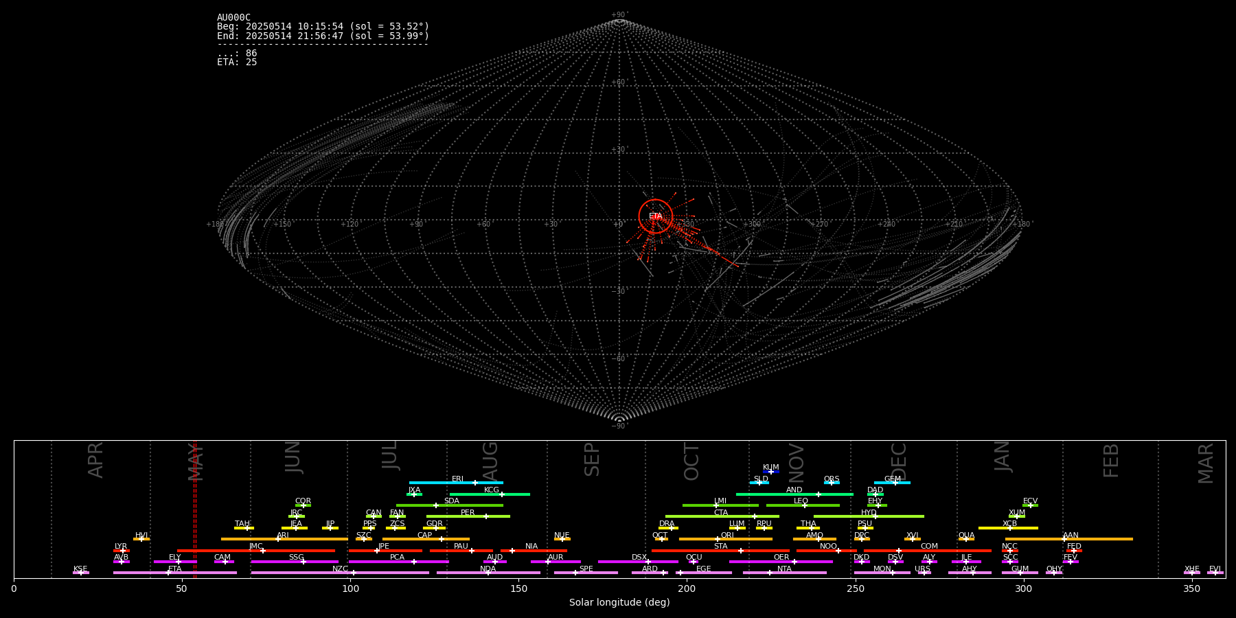Viewport: 1236px width, 618px height.
Task: Click the pink ETA shower bar in timeline
Action: pyautogui.click(x=175, y=573)
